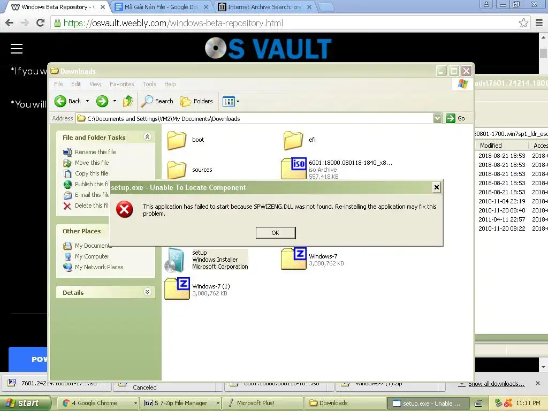Image resolution: width=548 pixels, height=411 pixels.
Task: Click Copy this file task
Action: 92,173
